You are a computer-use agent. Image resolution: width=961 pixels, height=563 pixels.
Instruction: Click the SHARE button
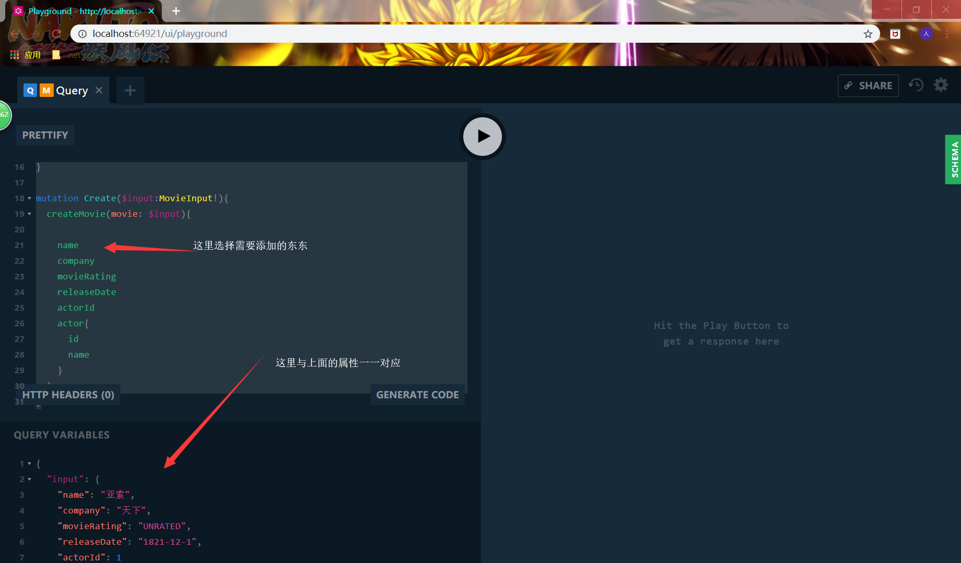(868, 85)
